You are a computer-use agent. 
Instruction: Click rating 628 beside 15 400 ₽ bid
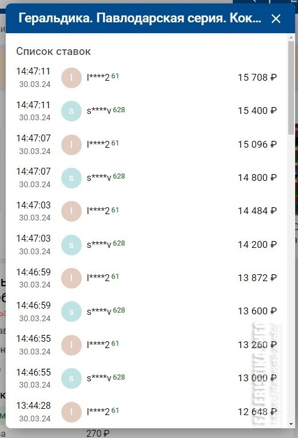[119, 110]
